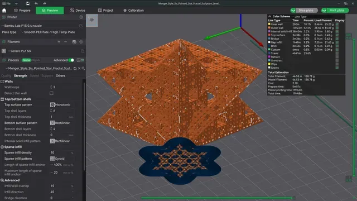The image size is (357, 201).
Task: Open Length of sparse infill anchor dropdown
Action: [x=61, y=165]
